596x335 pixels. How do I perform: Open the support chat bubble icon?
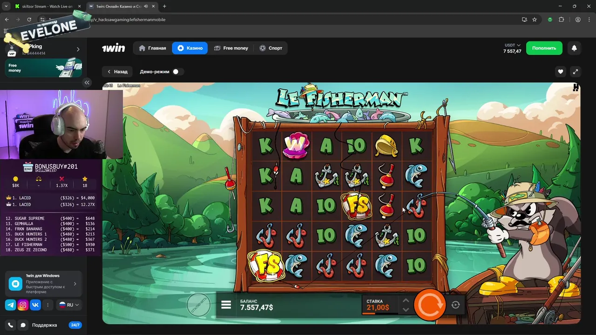pyautogui.click(x=23, y=325)
